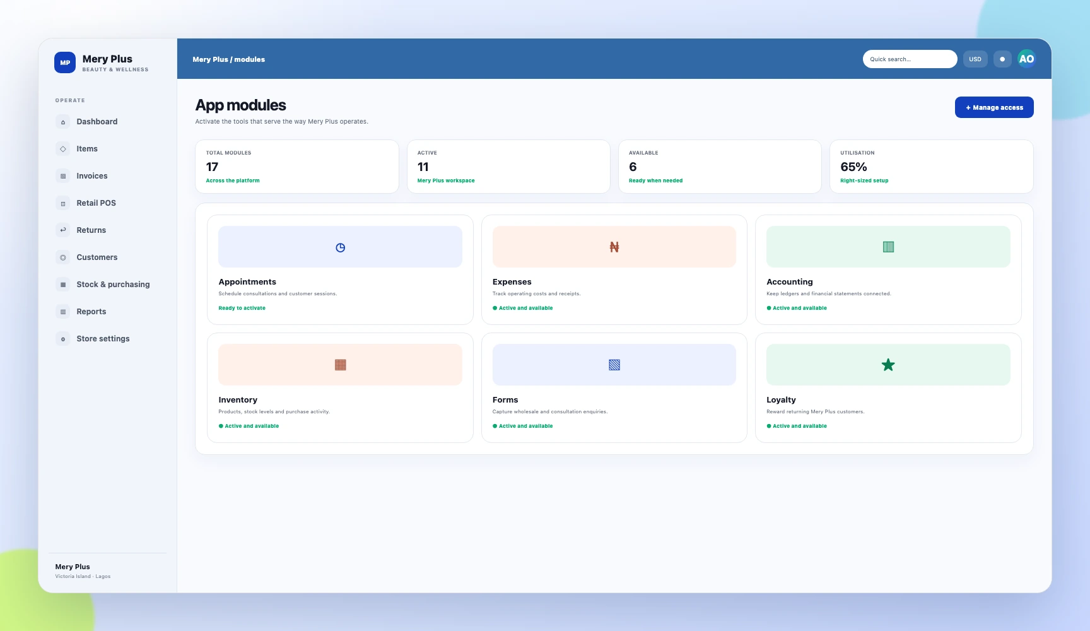
Task: Click the Inventory grid icon
Action: 341,365
